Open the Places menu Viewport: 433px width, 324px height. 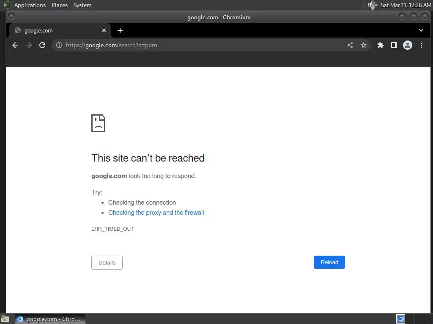click(60, 5)
